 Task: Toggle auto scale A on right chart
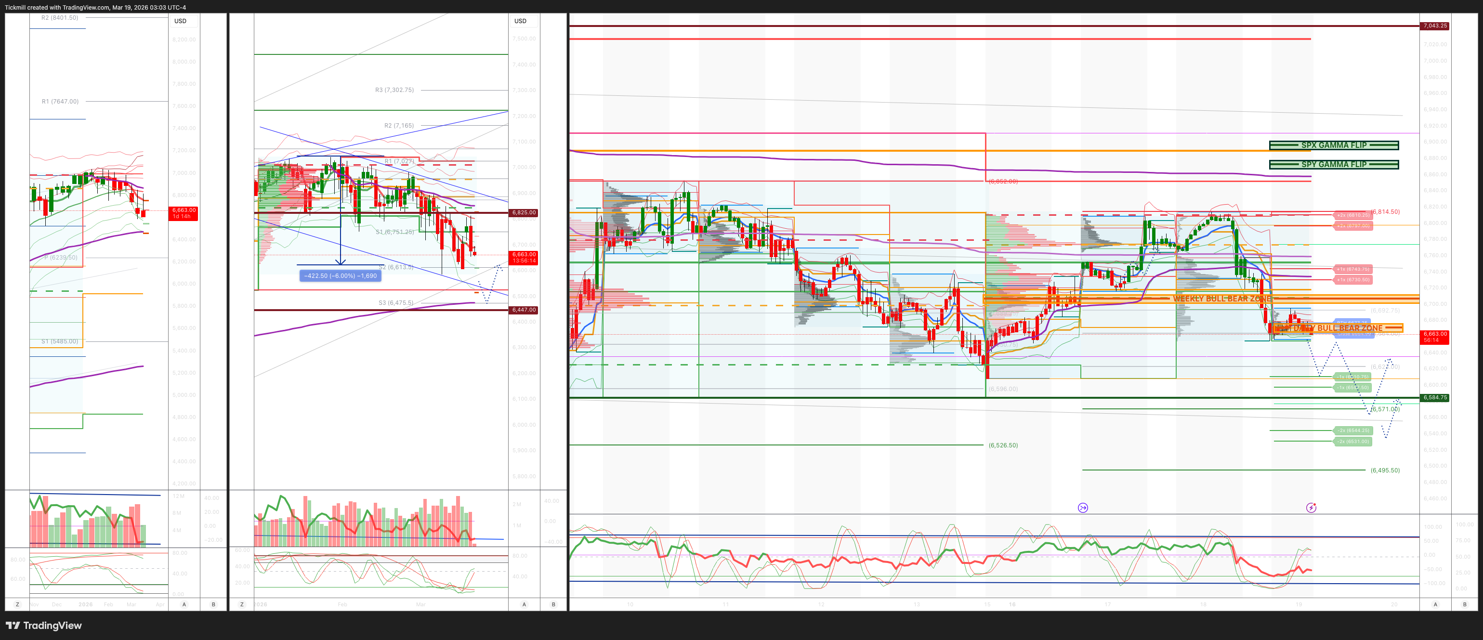(1435, 604)
